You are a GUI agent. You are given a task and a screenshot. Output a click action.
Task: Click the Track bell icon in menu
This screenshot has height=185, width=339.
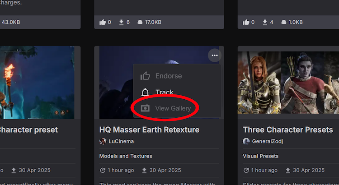[x=145, y=92]
